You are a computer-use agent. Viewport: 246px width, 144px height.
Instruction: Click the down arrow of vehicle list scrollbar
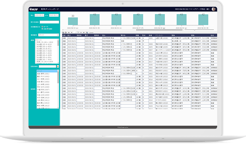(x=58, y=63)
